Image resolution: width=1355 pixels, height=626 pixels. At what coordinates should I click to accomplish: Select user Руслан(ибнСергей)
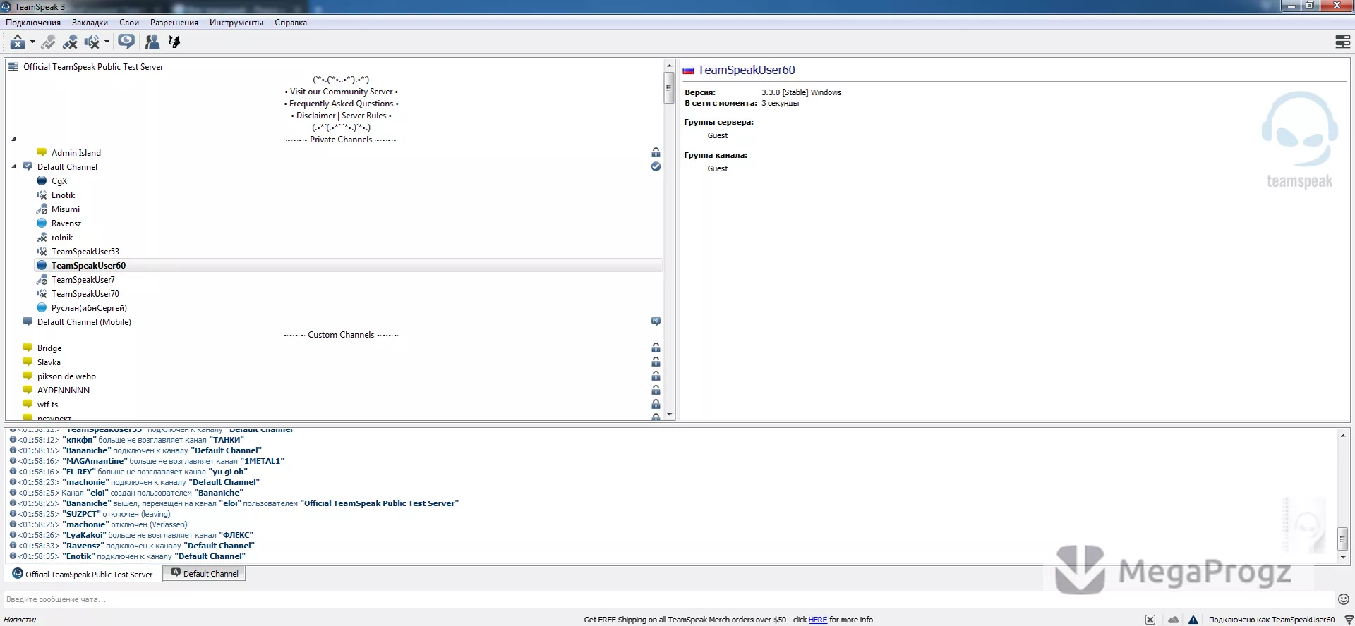(x=89, y=308)
